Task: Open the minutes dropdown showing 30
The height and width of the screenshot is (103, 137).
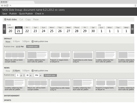Action: (x=29, y=75)
